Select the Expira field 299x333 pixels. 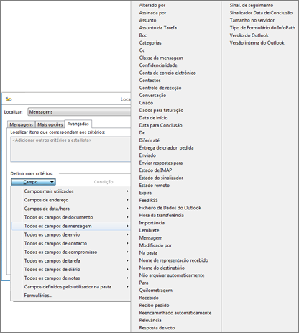point(145,193)
